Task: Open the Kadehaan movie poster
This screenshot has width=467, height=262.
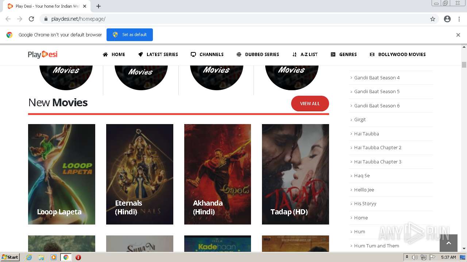Action: coord(217,243)
